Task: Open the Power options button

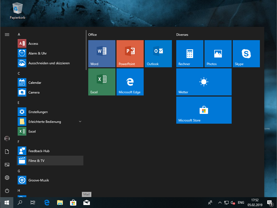Action: click(x=7, y=191)
